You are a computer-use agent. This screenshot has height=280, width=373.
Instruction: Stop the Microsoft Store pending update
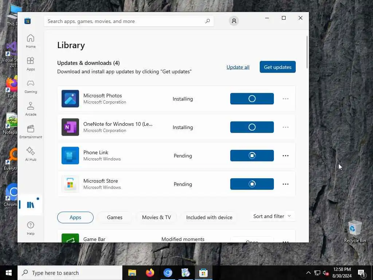tap(252, 184)
